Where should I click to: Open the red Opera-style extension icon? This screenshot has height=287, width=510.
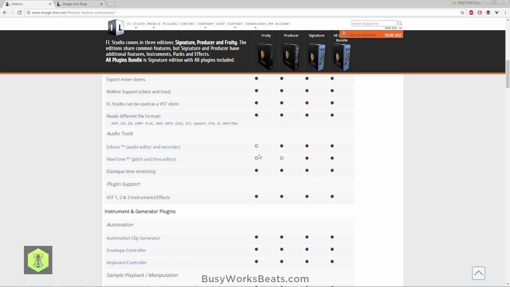pos(480,12)
